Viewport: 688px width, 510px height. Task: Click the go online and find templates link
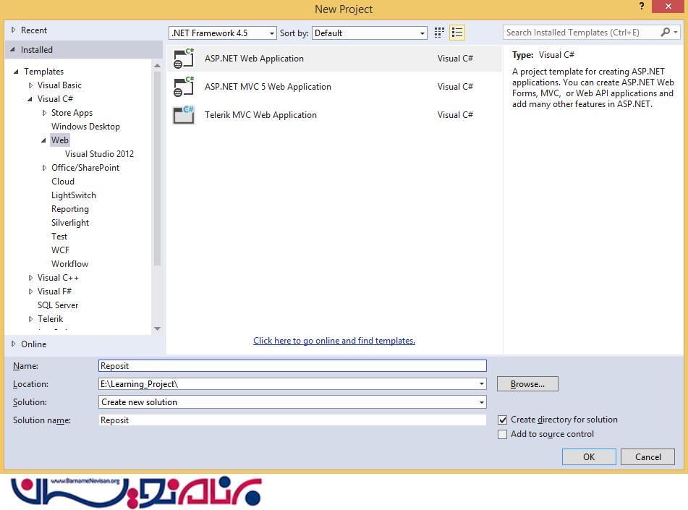(x=334, y=341)
